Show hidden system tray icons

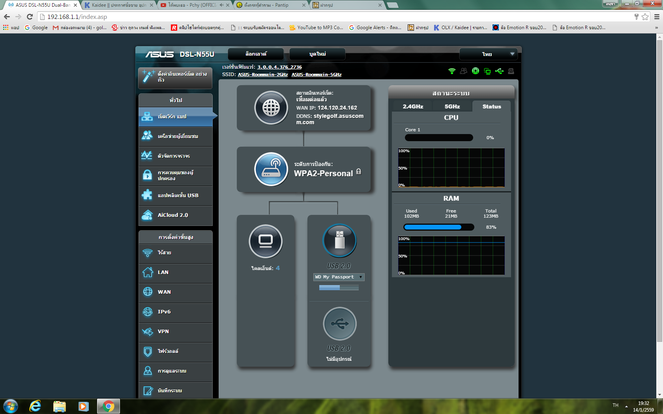pos(626,406)
